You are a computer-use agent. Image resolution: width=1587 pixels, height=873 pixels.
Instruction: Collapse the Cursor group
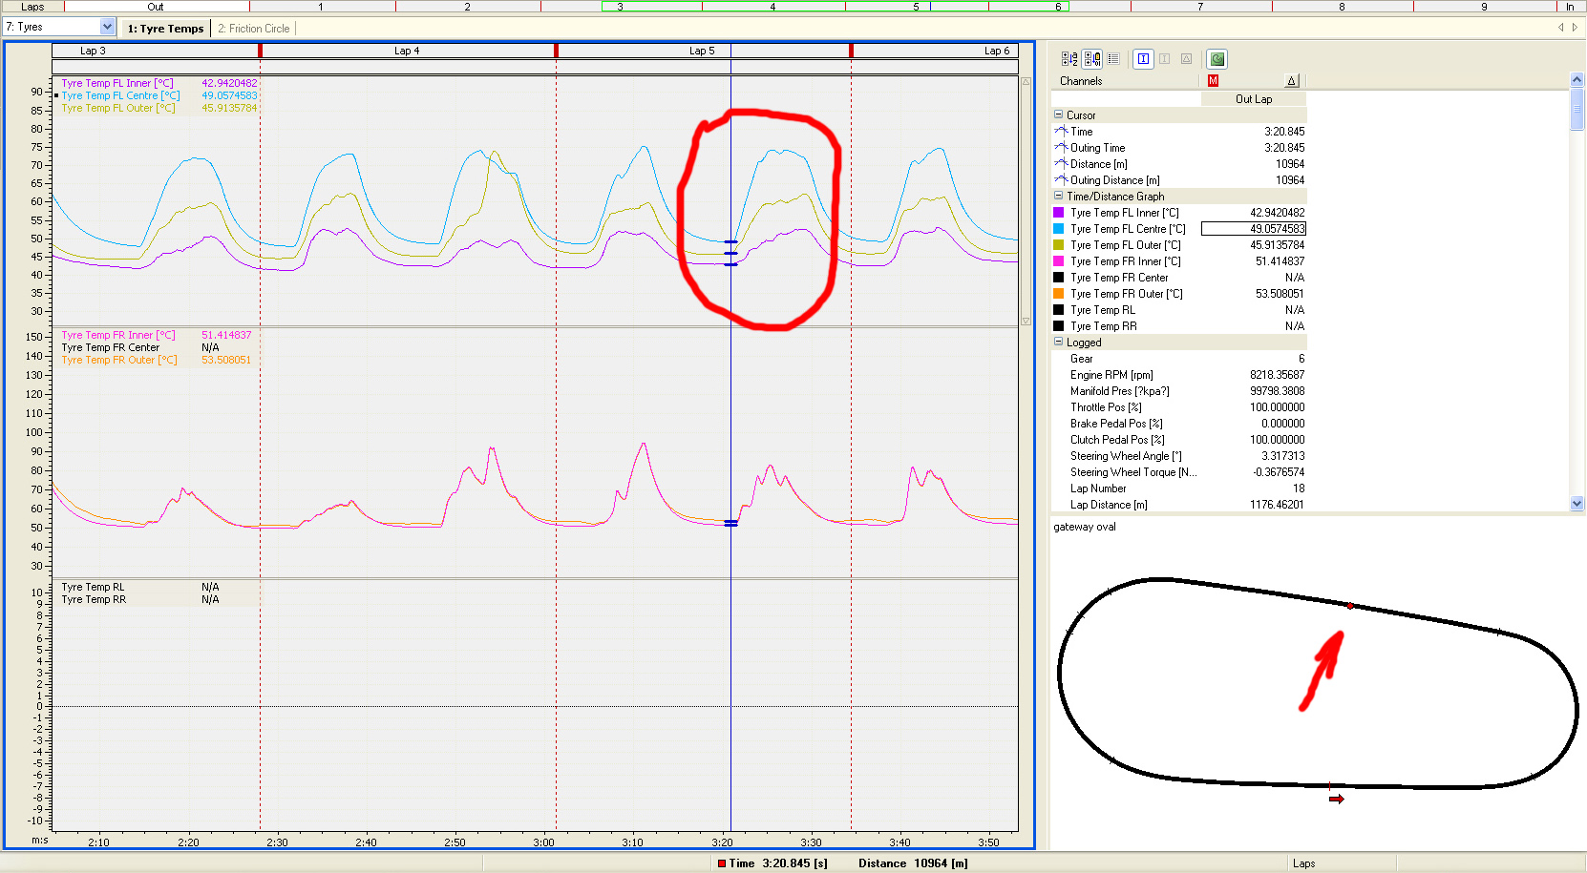[x=1058, y=115]
